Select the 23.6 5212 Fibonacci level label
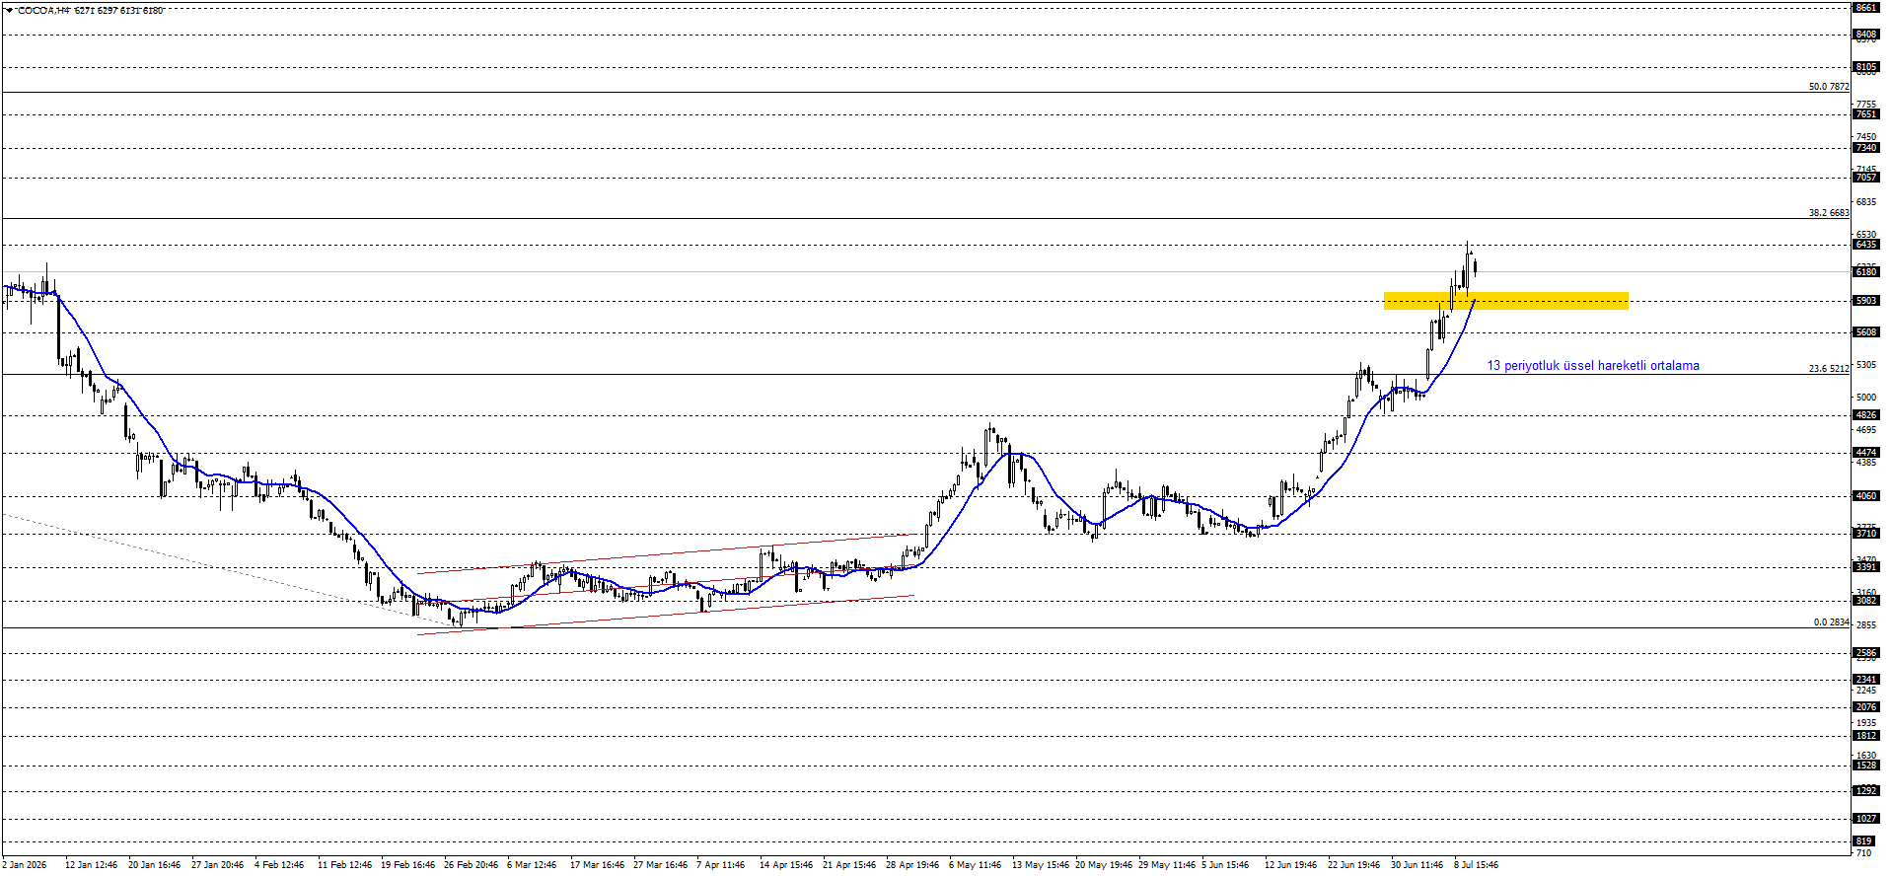Image resolution: width=1890 pixels, height=876 pixels. tap(1829, 369)
